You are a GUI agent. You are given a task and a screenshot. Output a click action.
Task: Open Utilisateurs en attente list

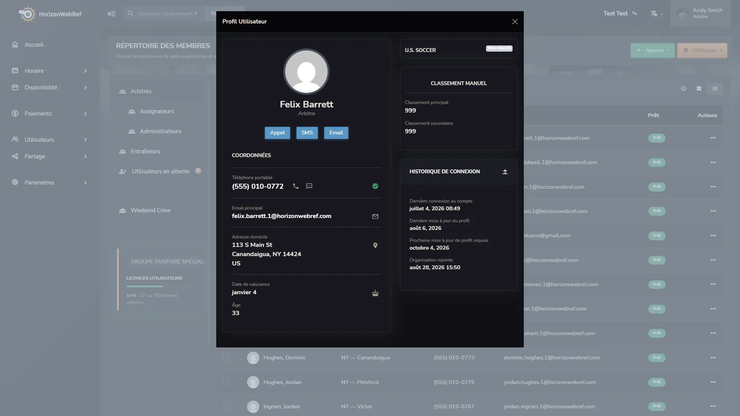160,171
